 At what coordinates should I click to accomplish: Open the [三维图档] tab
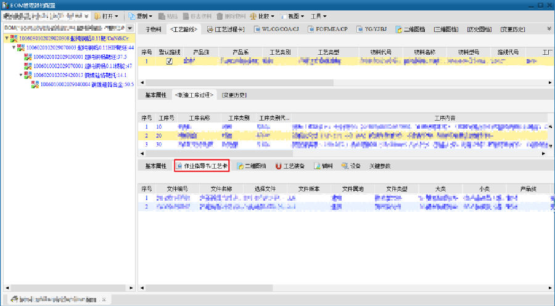[x=446, y=30]
